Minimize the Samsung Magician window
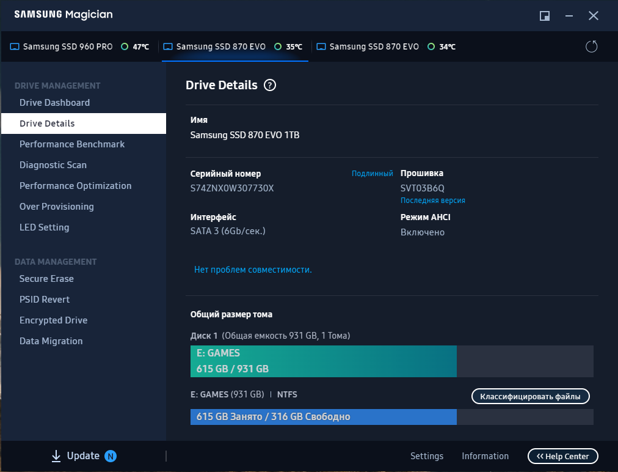 569,16
